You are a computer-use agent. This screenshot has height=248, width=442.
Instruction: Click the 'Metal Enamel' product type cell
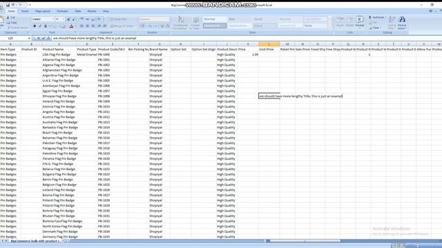(87, 54)
